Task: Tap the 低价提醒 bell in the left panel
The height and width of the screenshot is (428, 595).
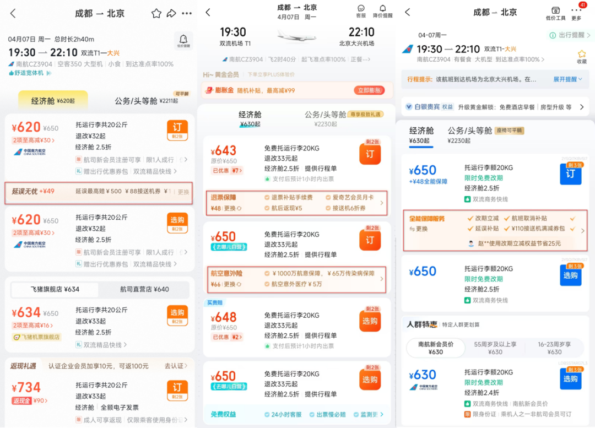Action: [x=183, y=41]
